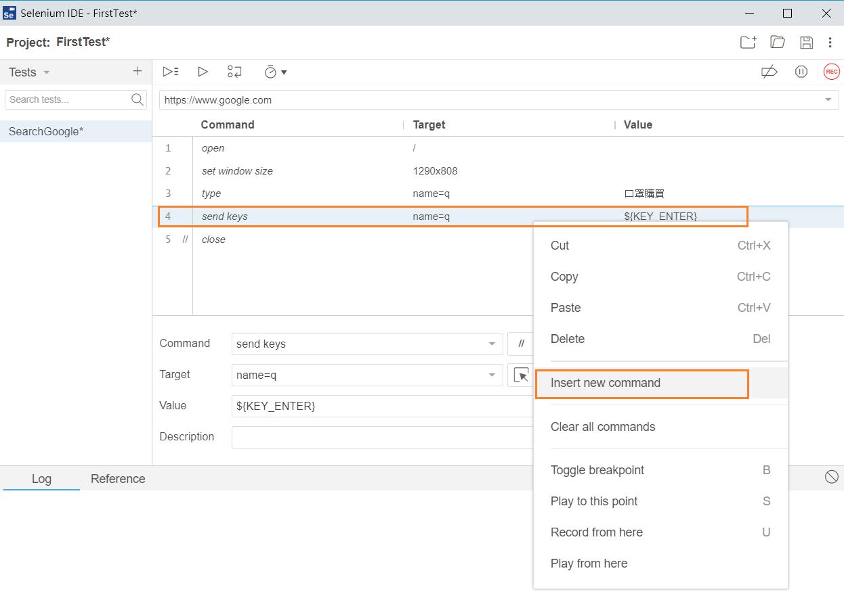This screenshot has width=844, height=598.
Task: Choose Cut from context menu
Action: 660,246
